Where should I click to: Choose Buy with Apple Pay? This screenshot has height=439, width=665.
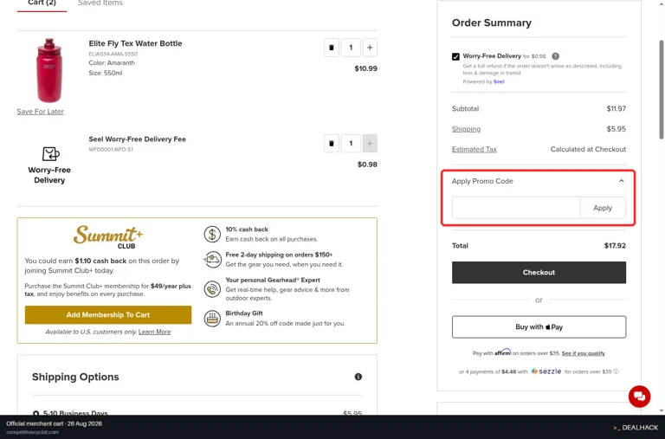pos(539,327)
